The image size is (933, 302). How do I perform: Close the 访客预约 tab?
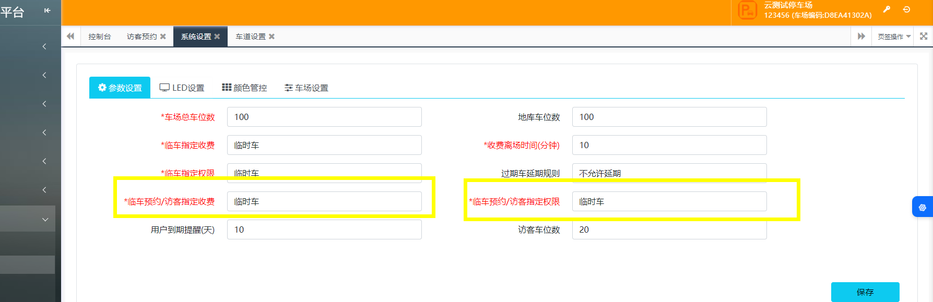click(163, 37)
